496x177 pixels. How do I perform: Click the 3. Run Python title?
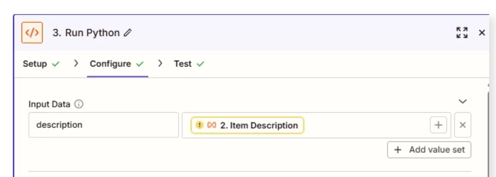pos(86,33)
